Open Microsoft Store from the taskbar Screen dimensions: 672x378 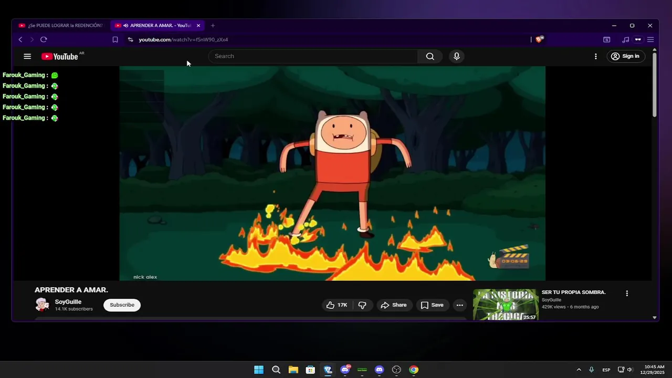[x=310, y=370]
